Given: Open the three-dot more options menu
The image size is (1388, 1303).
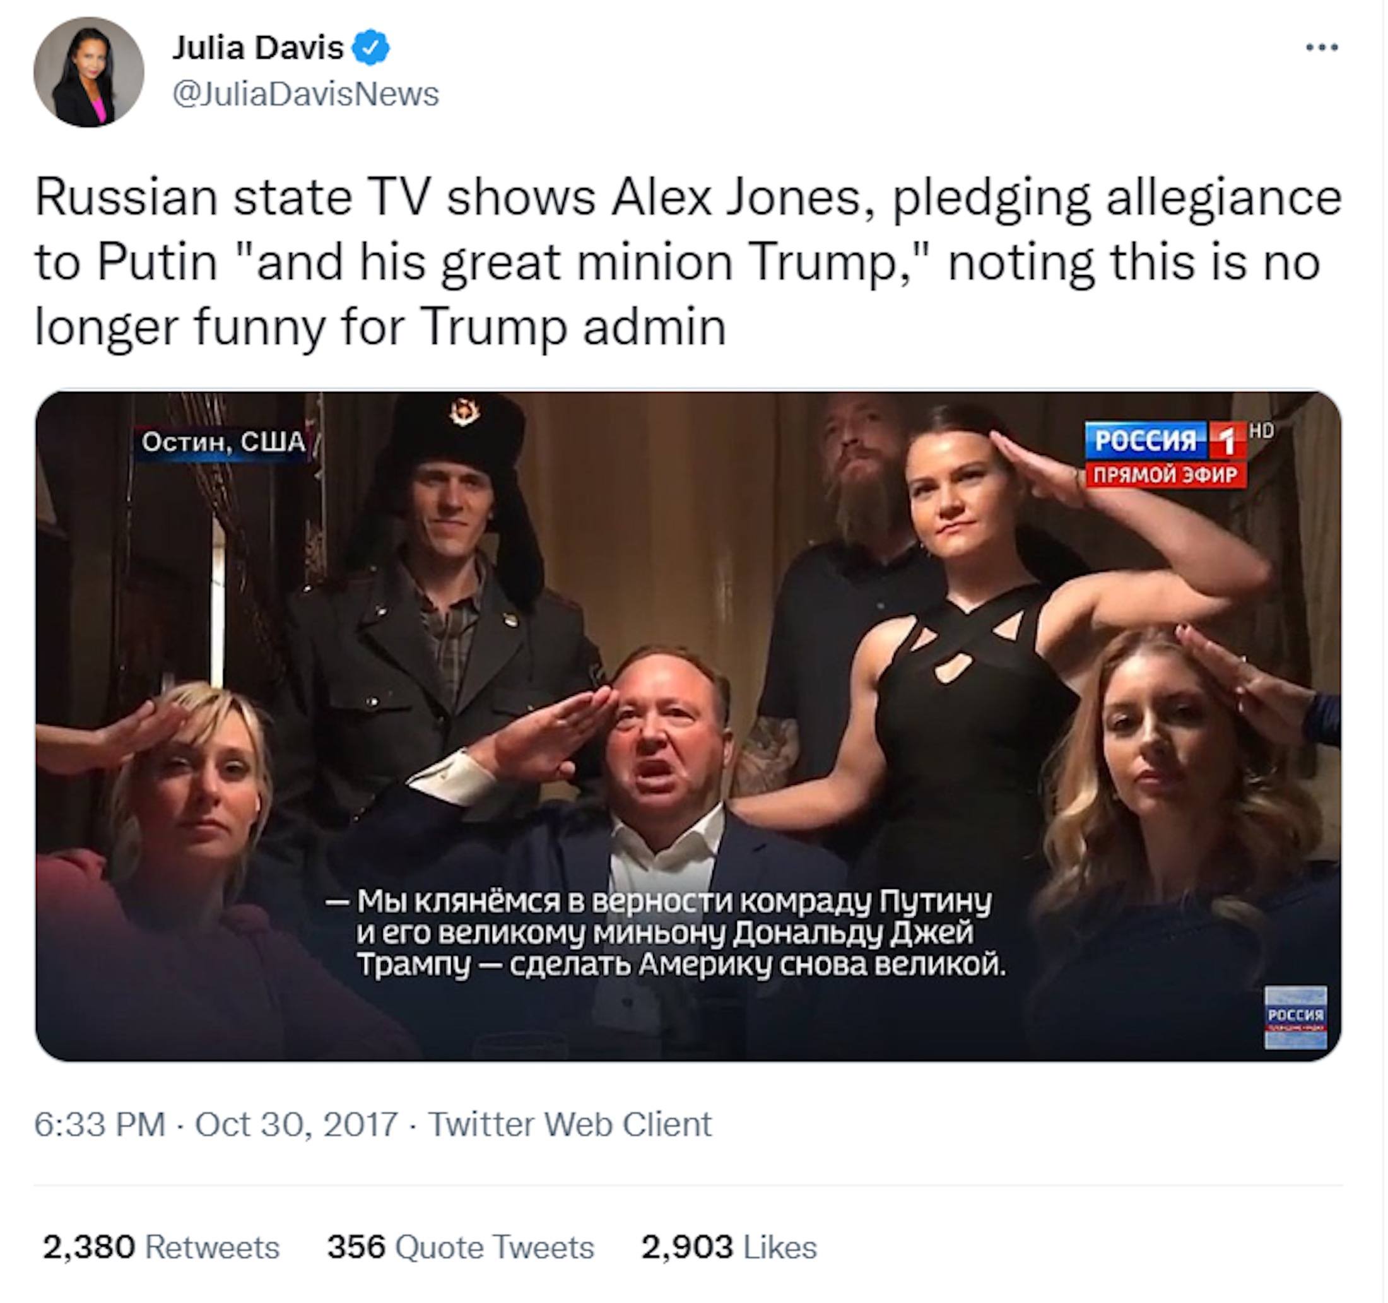Looking at the screenshot, I should [x=1322, y=47].
